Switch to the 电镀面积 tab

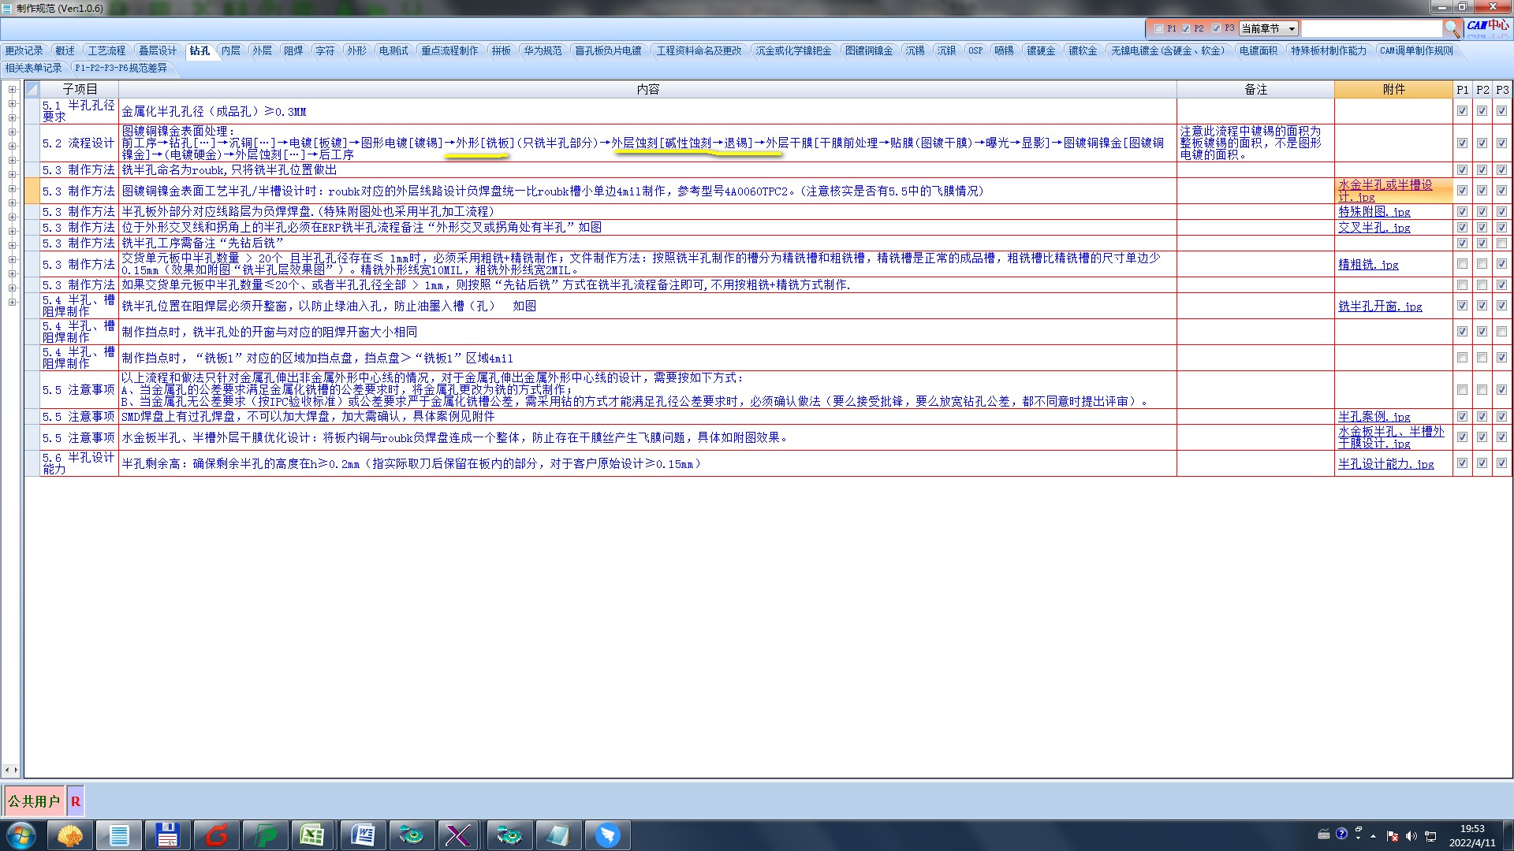click(1258, 50)
